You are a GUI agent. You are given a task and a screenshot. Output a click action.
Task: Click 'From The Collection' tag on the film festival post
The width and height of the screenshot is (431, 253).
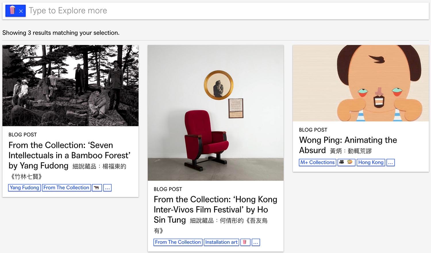click(178, 242)
